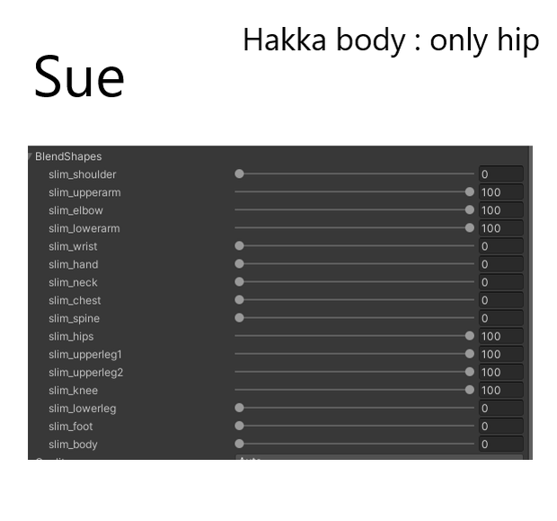Select the slim_foot value field

point(501,426)
